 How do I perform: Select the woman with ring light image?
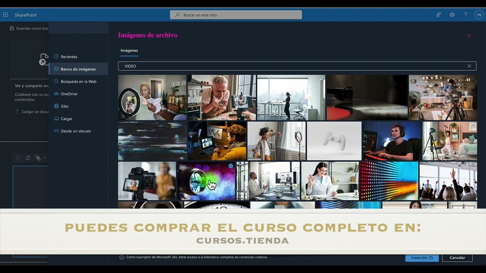pyautogui.click(x=152, y=97)
